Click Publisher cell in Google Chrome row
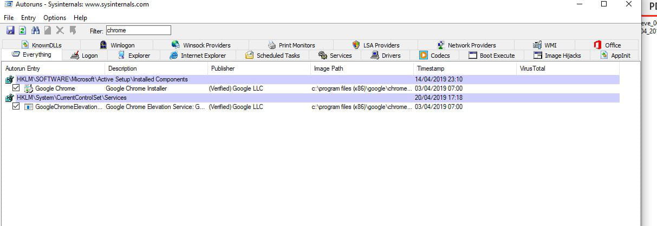The width and height of the screenshot is (657, 226). pos(236,88)
